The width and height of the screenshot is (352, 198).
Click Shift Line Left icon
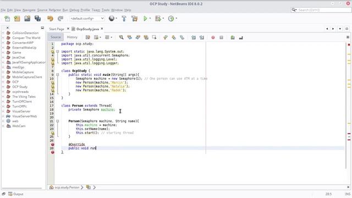193,37
